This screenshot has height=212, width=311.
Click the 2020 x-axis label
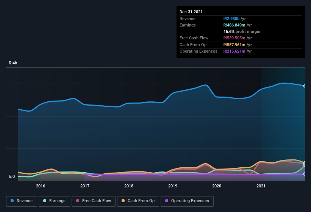pos(217,186)
